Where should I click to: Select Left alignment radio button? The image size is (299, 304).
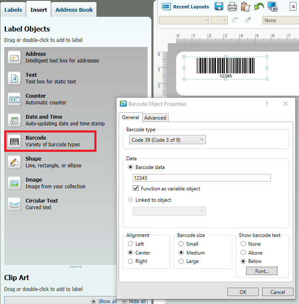click(130, 244)
